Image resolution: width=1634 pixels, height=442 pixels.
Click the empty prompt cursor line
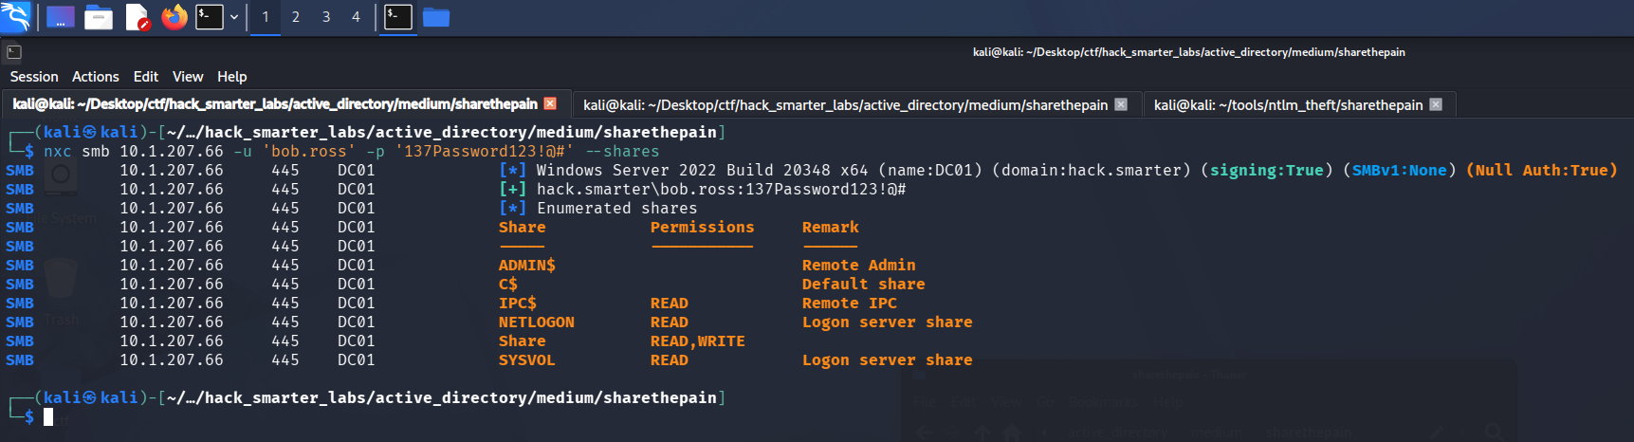48,416
